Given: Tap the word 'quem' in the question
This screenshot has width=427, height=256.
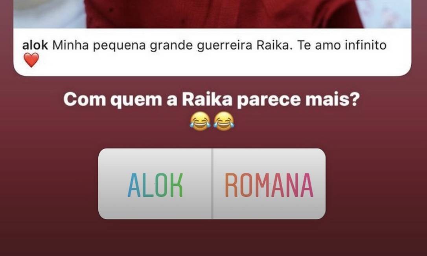Looking at the screenshot, I should click(x=136, y=101).
